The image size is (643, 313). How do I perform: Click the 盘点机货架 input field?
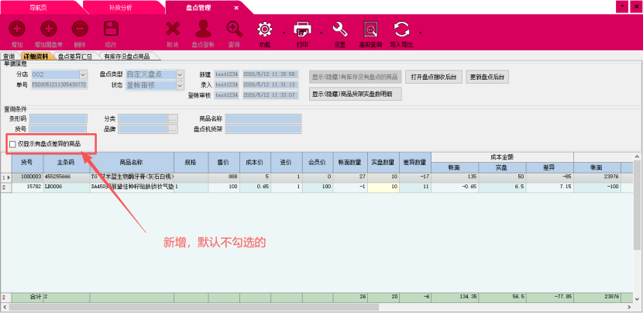click(263, 129)
